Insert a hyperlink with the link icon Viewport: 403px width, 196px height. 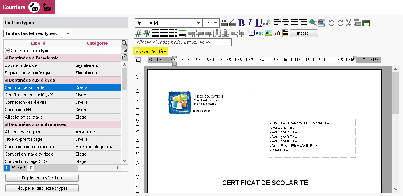[x=267, y=23]
